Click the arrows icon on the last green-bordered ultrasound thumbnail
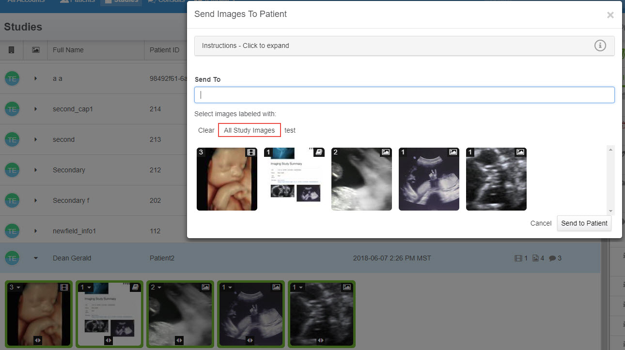Viewport: 625px width, 350px height. pyautogui.click(x=320, y=340)
